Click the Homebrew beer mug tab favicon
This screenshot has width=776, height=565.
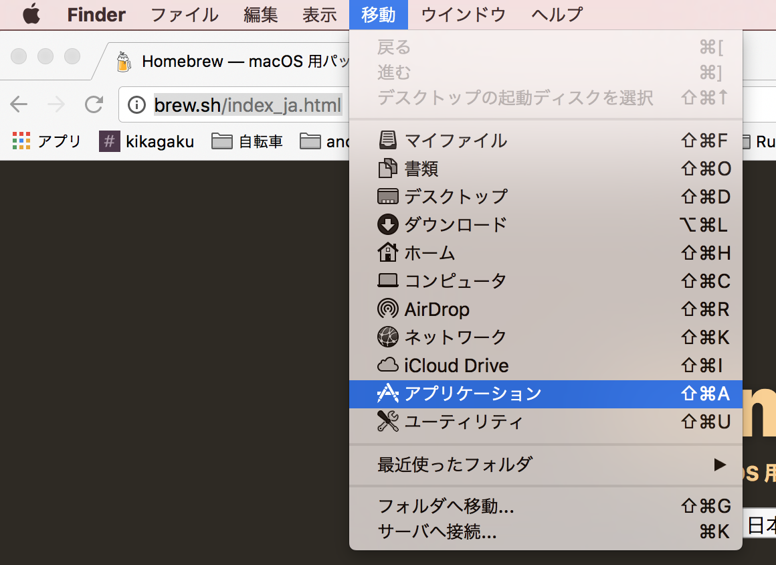click(124, 62)
